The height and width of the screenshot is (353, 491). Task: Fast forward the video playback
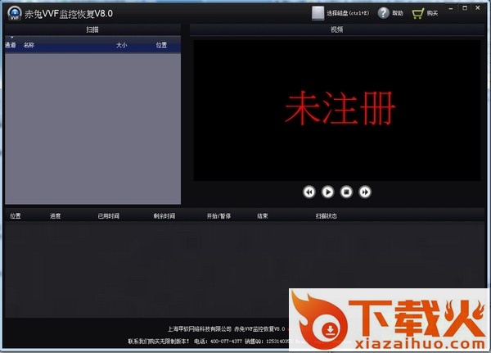click(365, 192)
